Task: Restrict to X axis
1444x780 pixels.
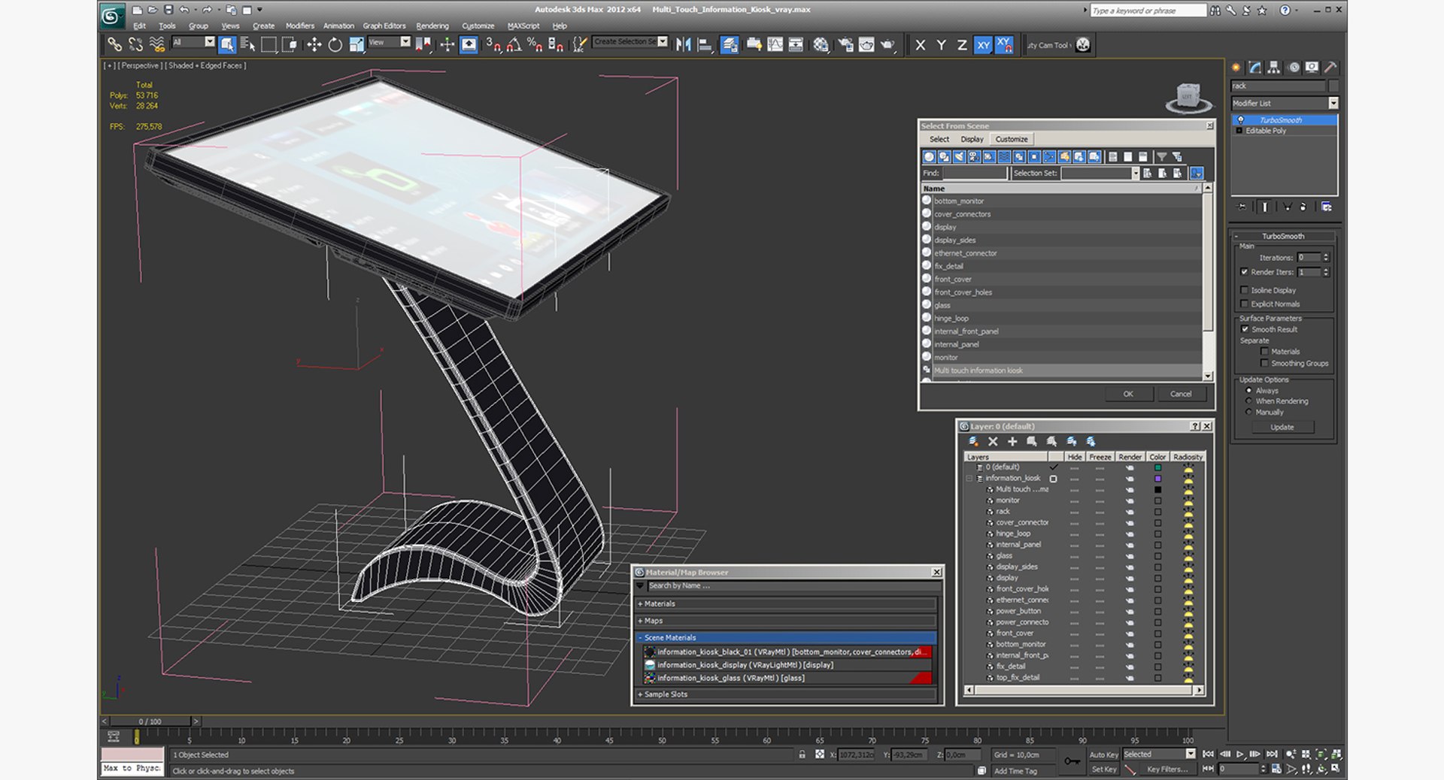Action: (921, 45)
